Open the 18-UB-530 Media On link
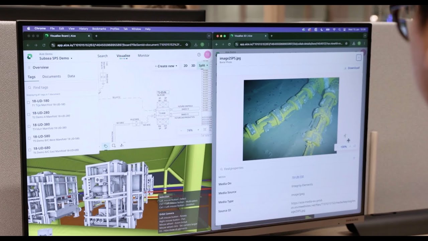Screen dimensions: 428x241 point(298,176)
